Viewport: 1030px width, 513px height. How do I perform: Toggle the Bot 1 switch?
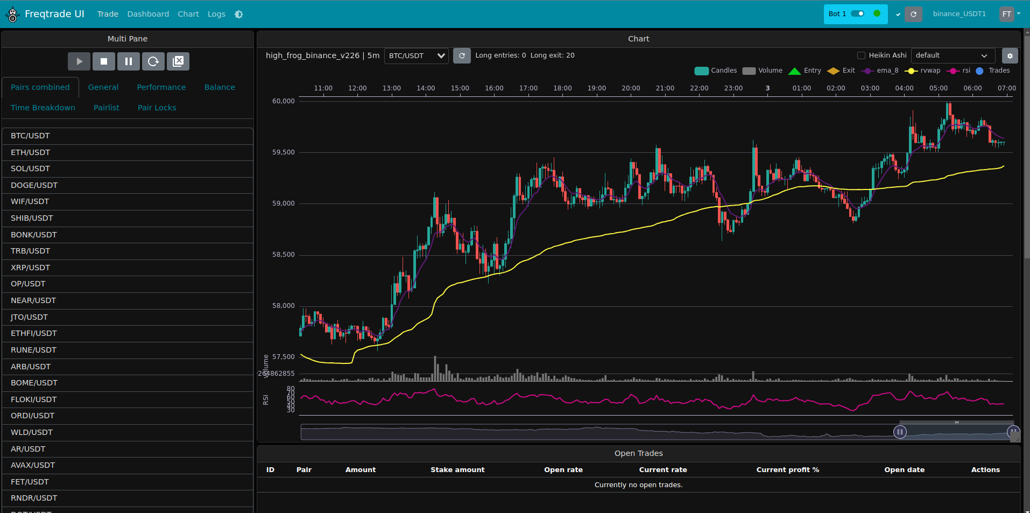pos(857,14)
